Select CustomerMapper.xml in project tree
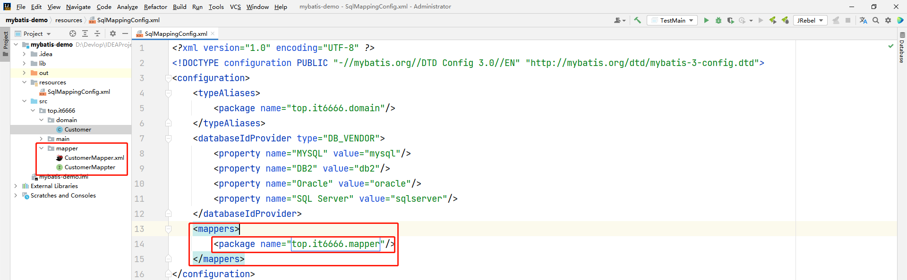 pos(90,158)
